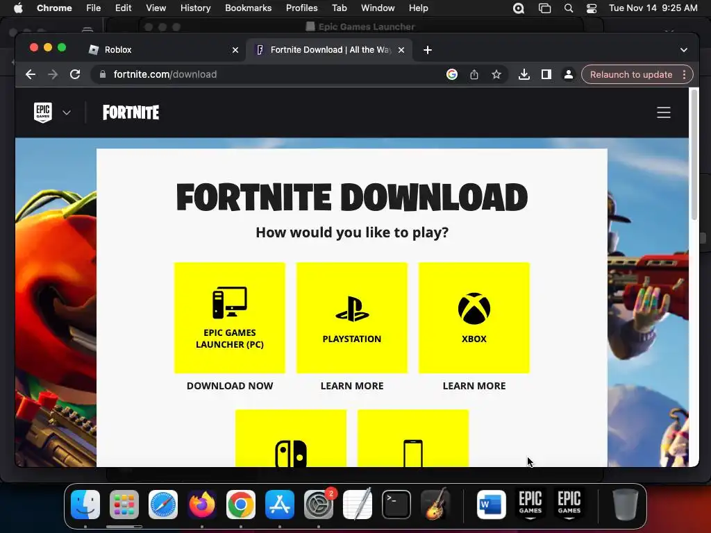
Task: Open TextEdit from the Dock
Action: click(x=358, y=505)
